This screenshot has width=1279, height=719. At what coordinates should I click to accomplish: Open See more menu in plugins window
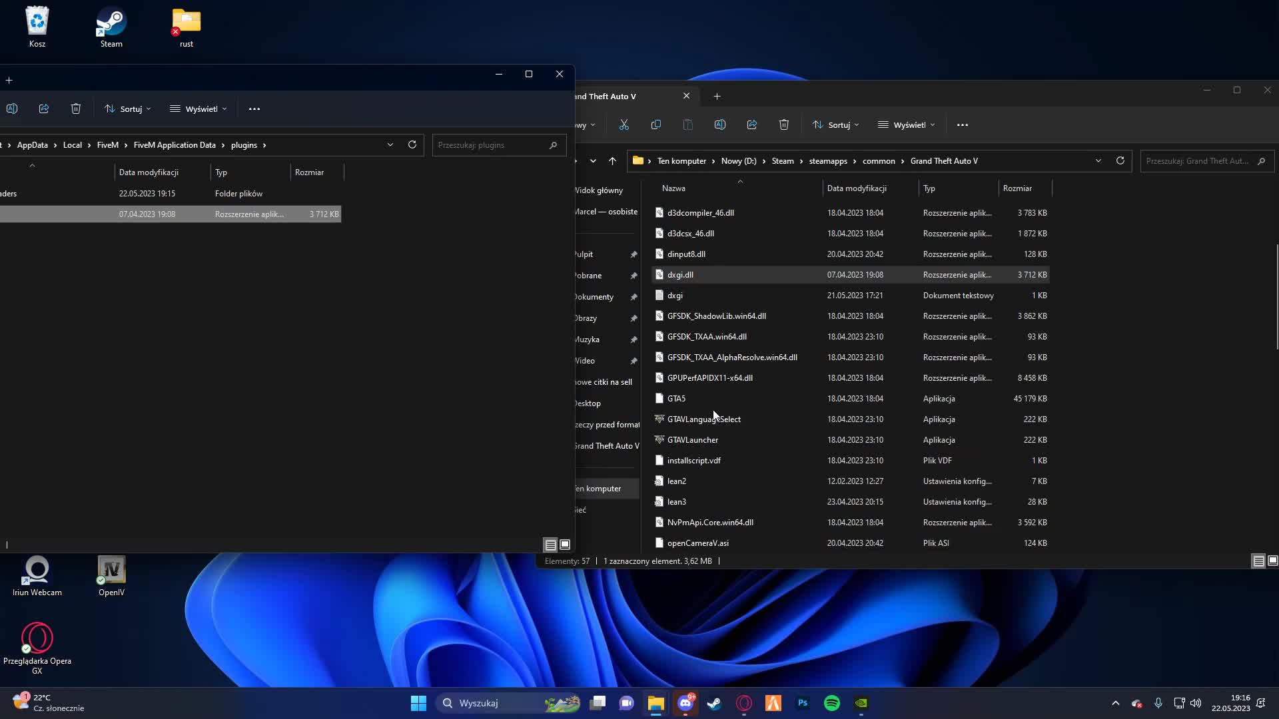pos(254,109)
